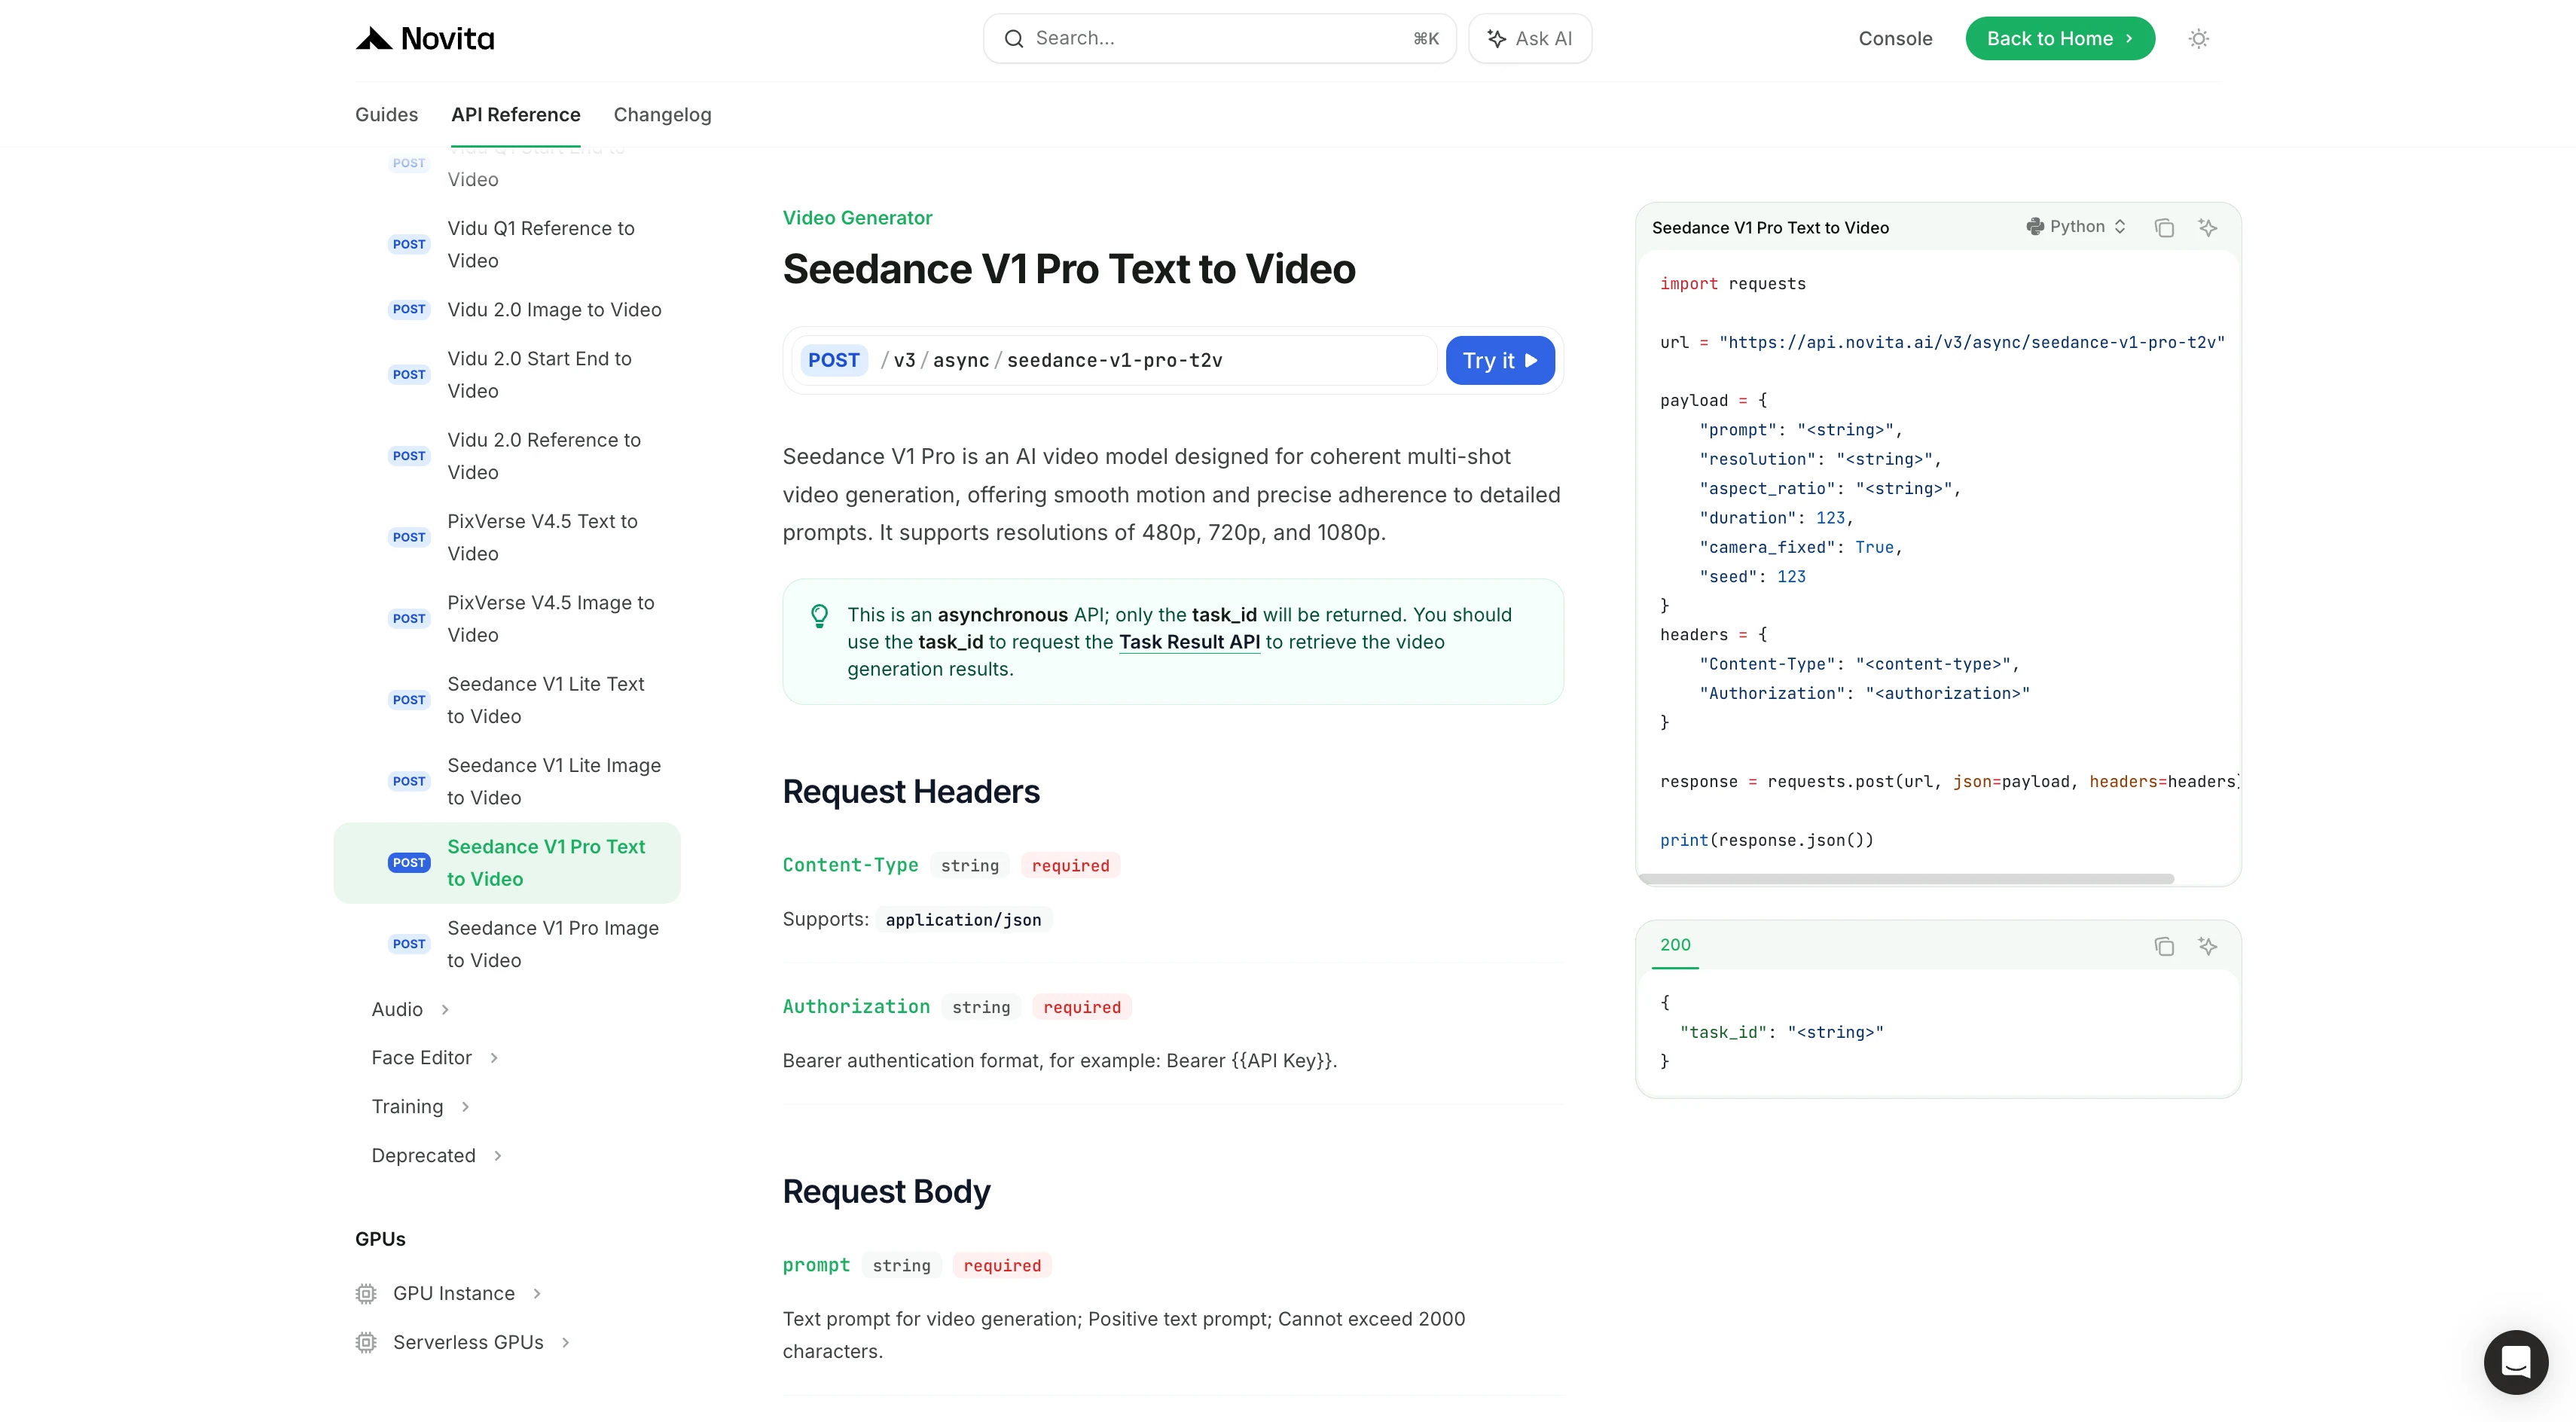Click POST badge for Vidu 2.0 Image to Video

(409, 310)
